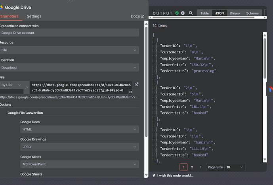
Task: Select the Parameters tab
Action: (x=9, y=16)
